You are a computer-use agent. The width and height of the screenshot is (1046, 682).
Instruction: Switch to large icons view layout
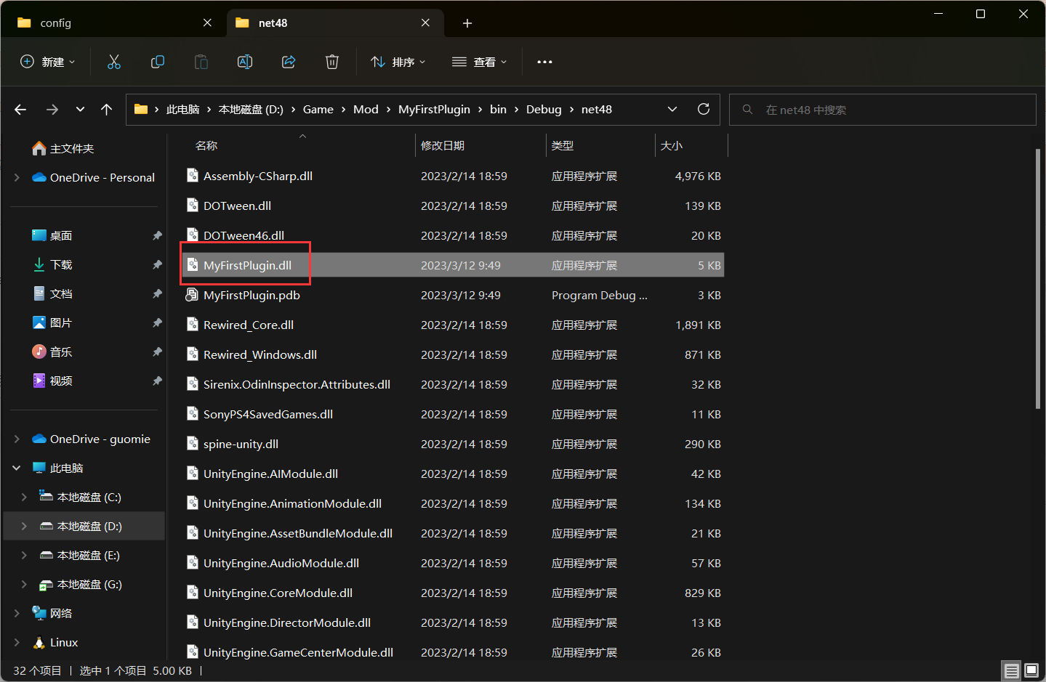point(1031,670)
